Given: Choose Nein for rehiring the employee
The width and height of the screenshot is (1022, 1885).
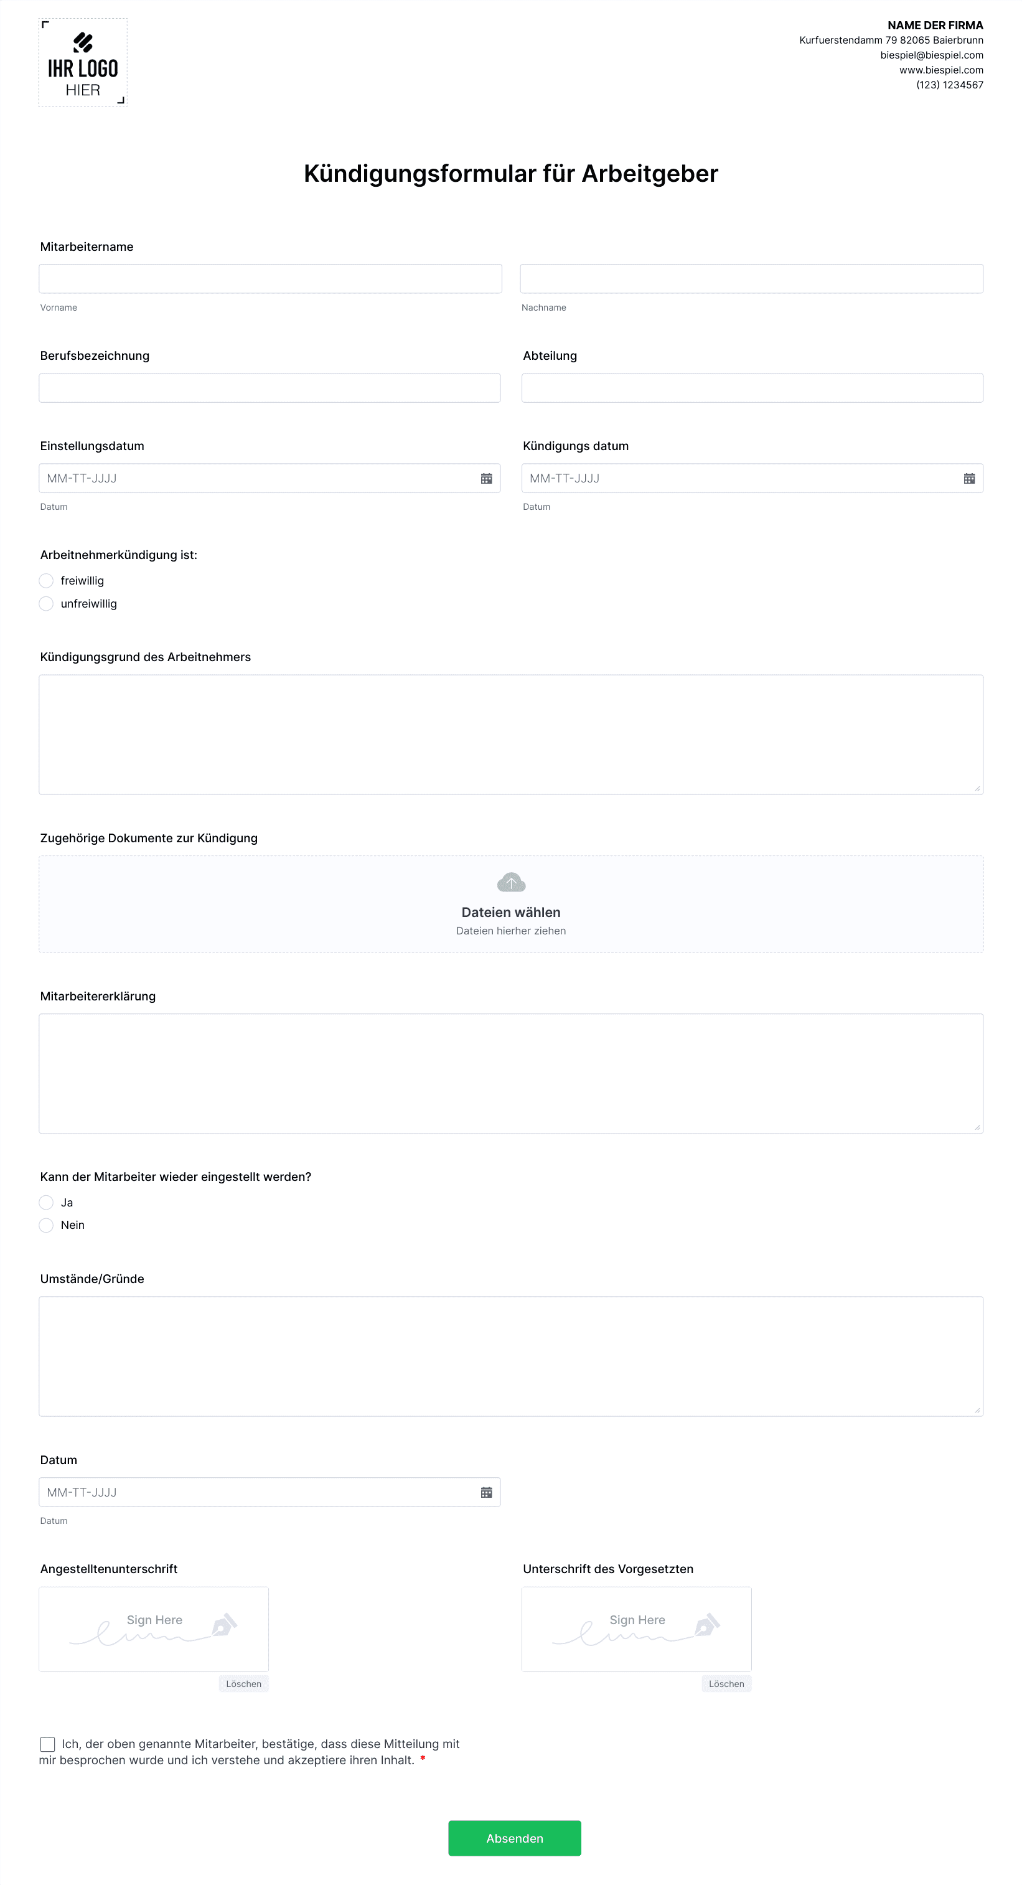Looking at the screenshot, I should 46,1225.
